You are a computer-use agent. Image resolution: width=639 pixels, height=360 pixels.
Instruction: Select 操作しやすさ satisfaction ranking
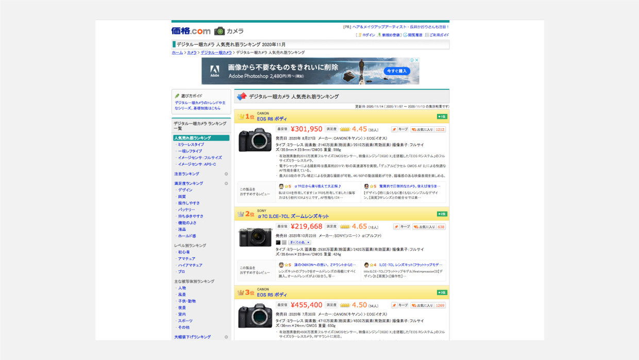[189, 203]
